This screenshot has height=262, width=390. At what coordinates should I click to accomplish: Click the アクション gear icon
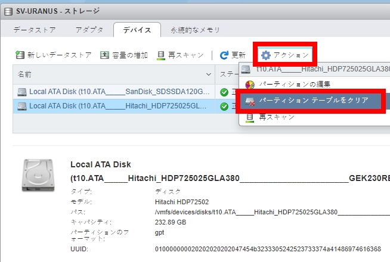pos(266,55)
